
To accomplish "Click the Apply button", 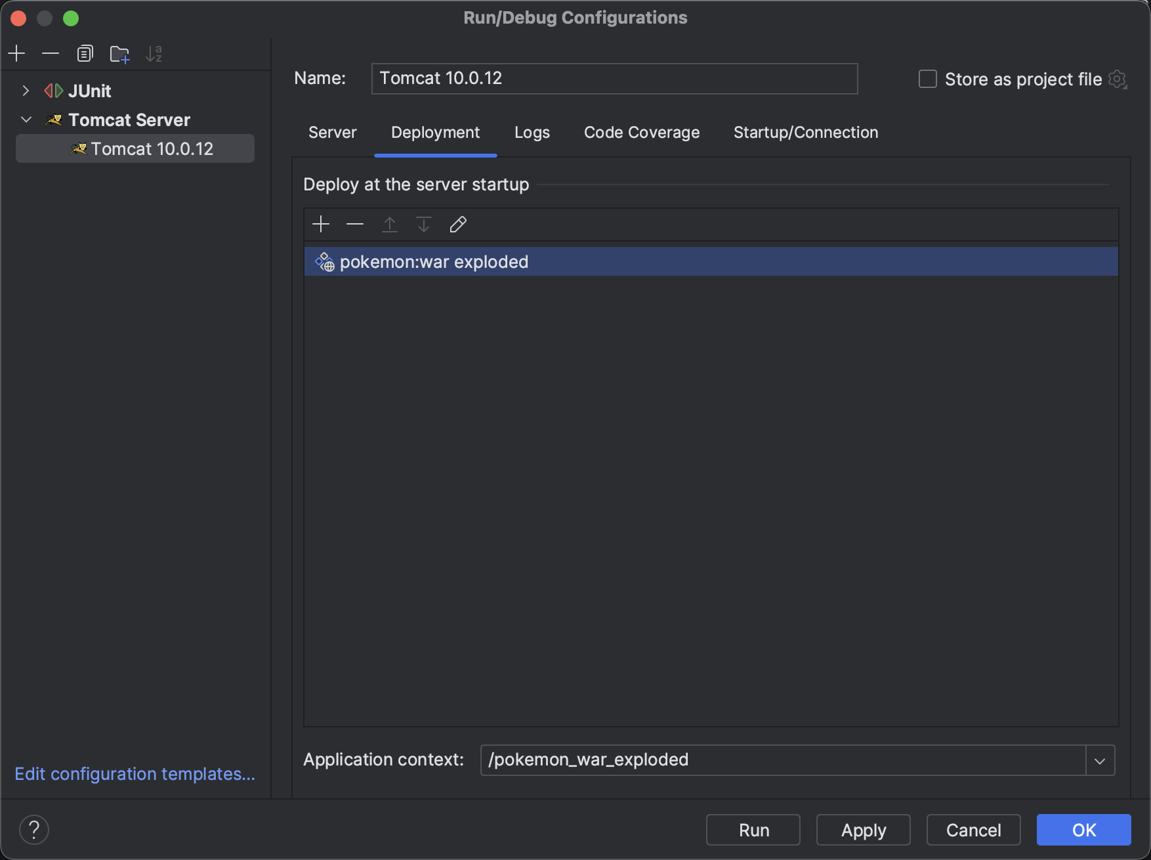I will [x=863, y=830].
